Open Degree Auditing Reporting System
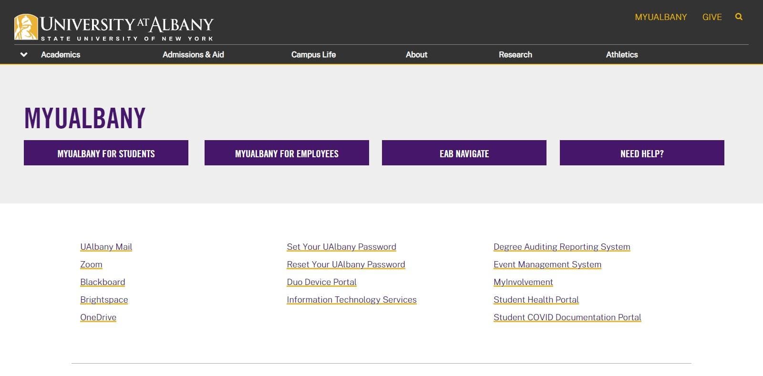763x376 pixels. [x=562, y=247]
